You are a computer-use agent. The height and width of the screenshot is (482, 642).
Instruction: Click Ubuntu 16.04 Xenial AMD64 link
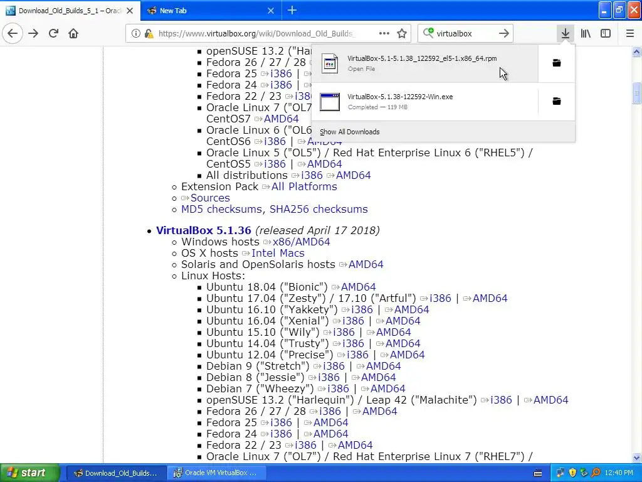tap(403, 321)
